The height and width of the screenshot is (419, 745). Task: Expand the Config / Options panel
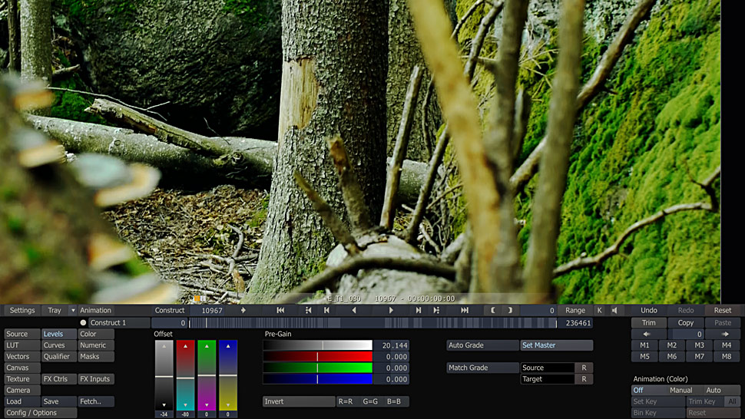pos(40,413)
